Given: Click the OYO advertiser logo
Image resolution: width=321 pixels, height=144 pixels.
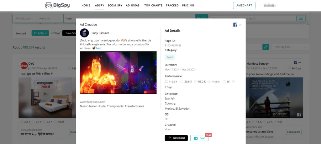Looking at the screenshot, I should 23,66.
